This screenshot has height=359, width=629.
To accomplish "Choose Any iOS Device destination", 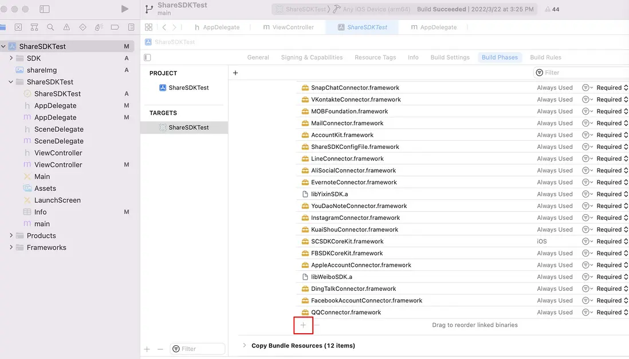I will pyautogui.click(x=372, y=9).
